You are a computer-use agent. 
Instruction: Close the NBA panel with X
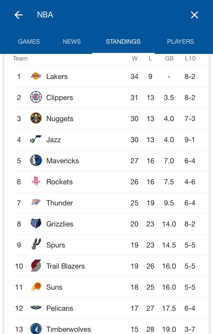194,15
